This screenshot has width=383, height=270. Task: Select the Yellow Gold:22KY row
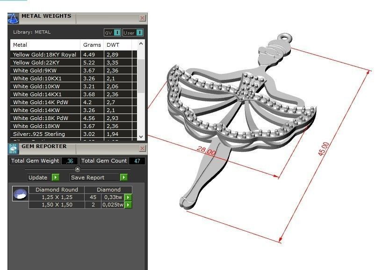coord(73,63)
